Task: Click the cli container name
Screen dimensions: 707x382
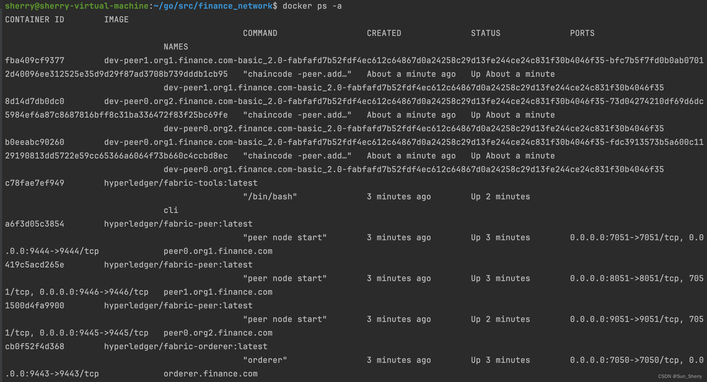Action: click(171, 211)
